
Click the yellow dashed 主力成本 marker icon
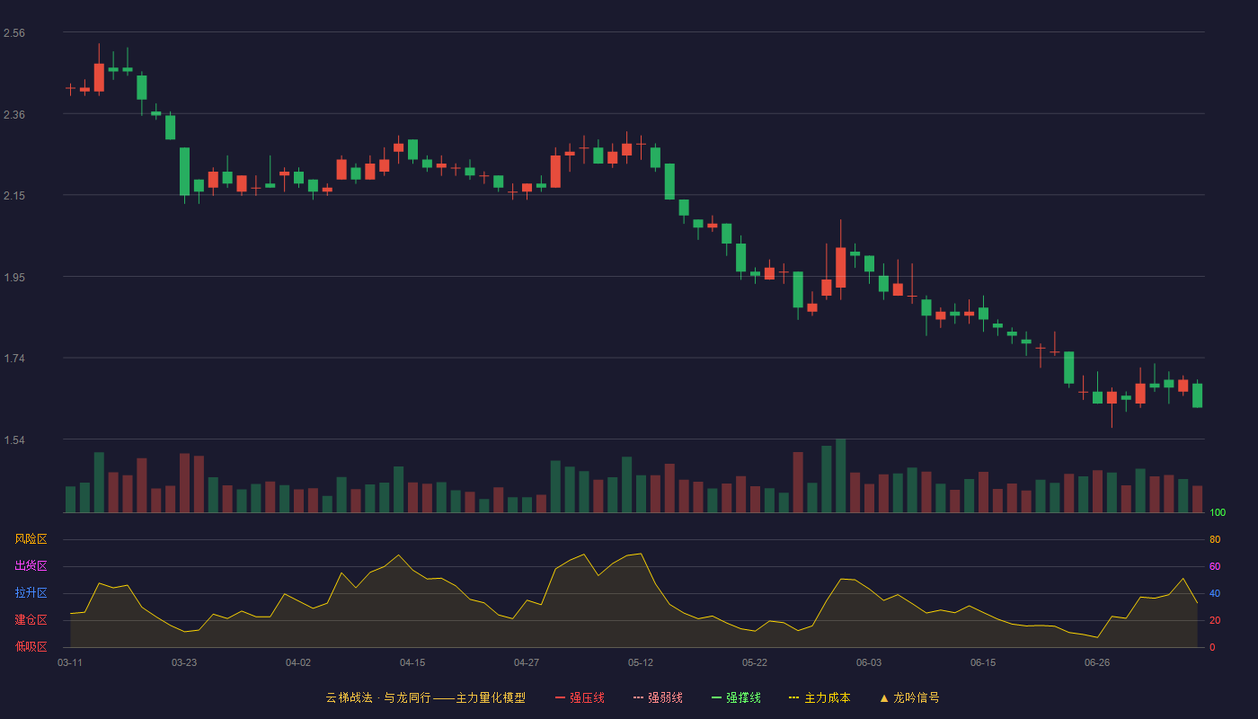(x=793, y=697)
